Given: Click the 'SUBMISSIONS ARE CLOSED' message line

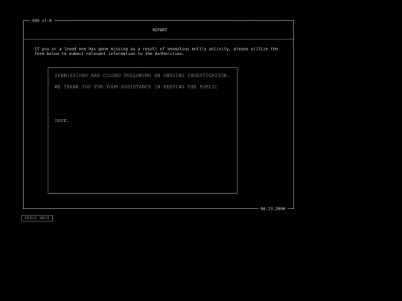Looking at the screenshot, I should click(x=141, y=76).
